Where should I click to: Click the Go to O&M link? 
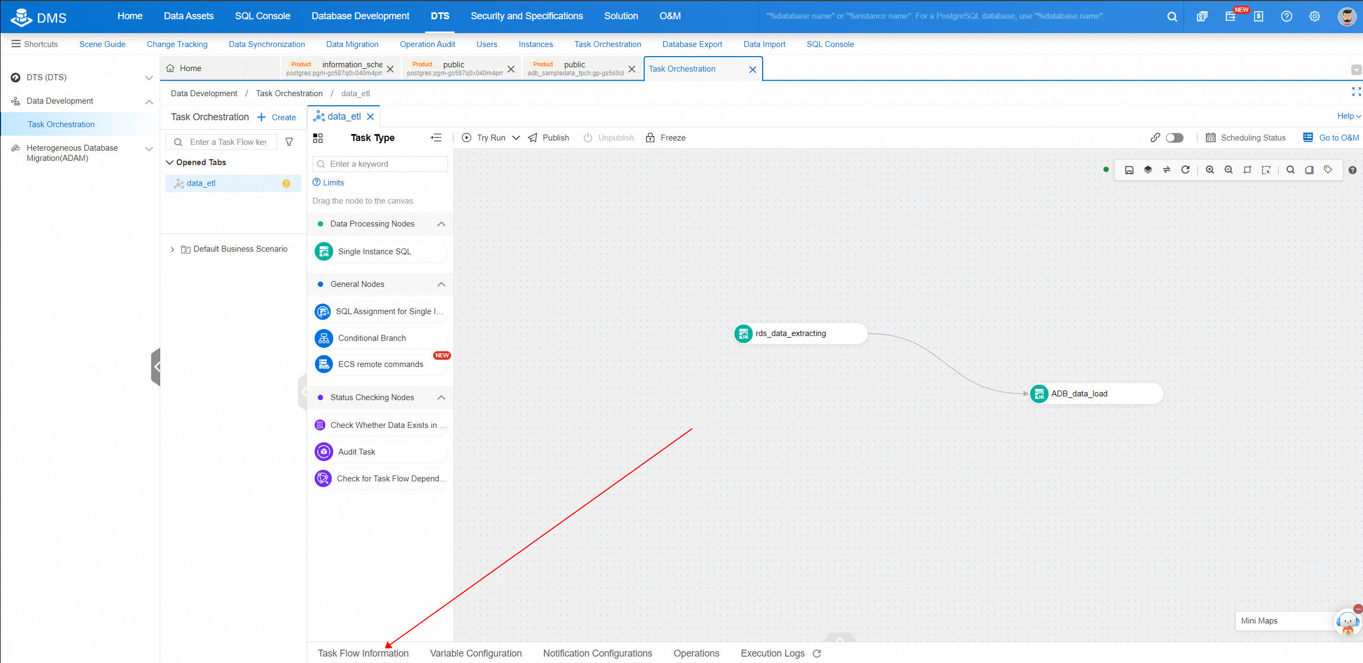[1338, 138]
